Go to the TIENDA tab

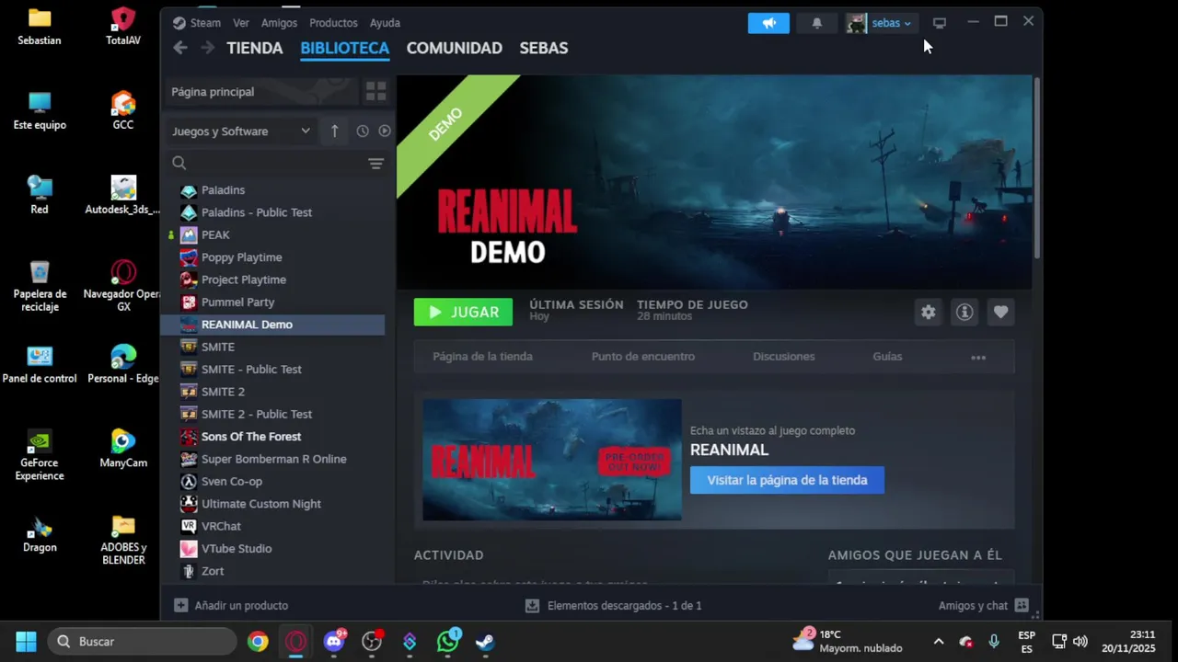coord(255,48)
